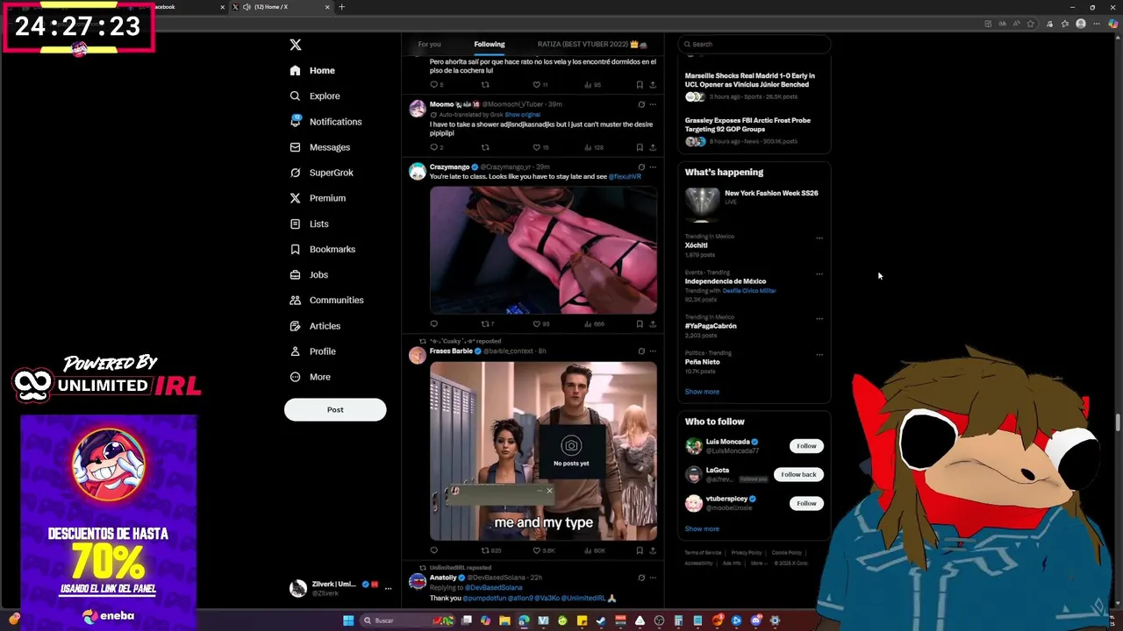Open a new browser tab
1123x631 pixels.
pos(342,7)
